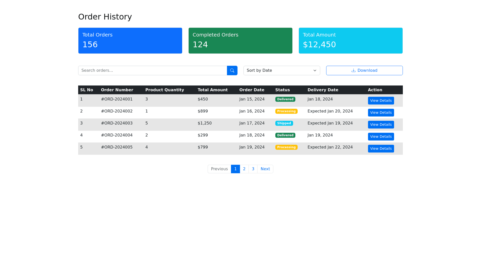Click the Previous pagination link
The image size is (481, 270).
(x=219, y=169)
